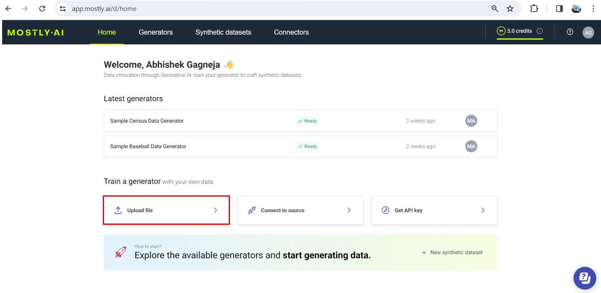The width and height of the screenshot is (601, 293).
Task: Open the Synthetic datasets tab
Action: (x=223, y=32)
